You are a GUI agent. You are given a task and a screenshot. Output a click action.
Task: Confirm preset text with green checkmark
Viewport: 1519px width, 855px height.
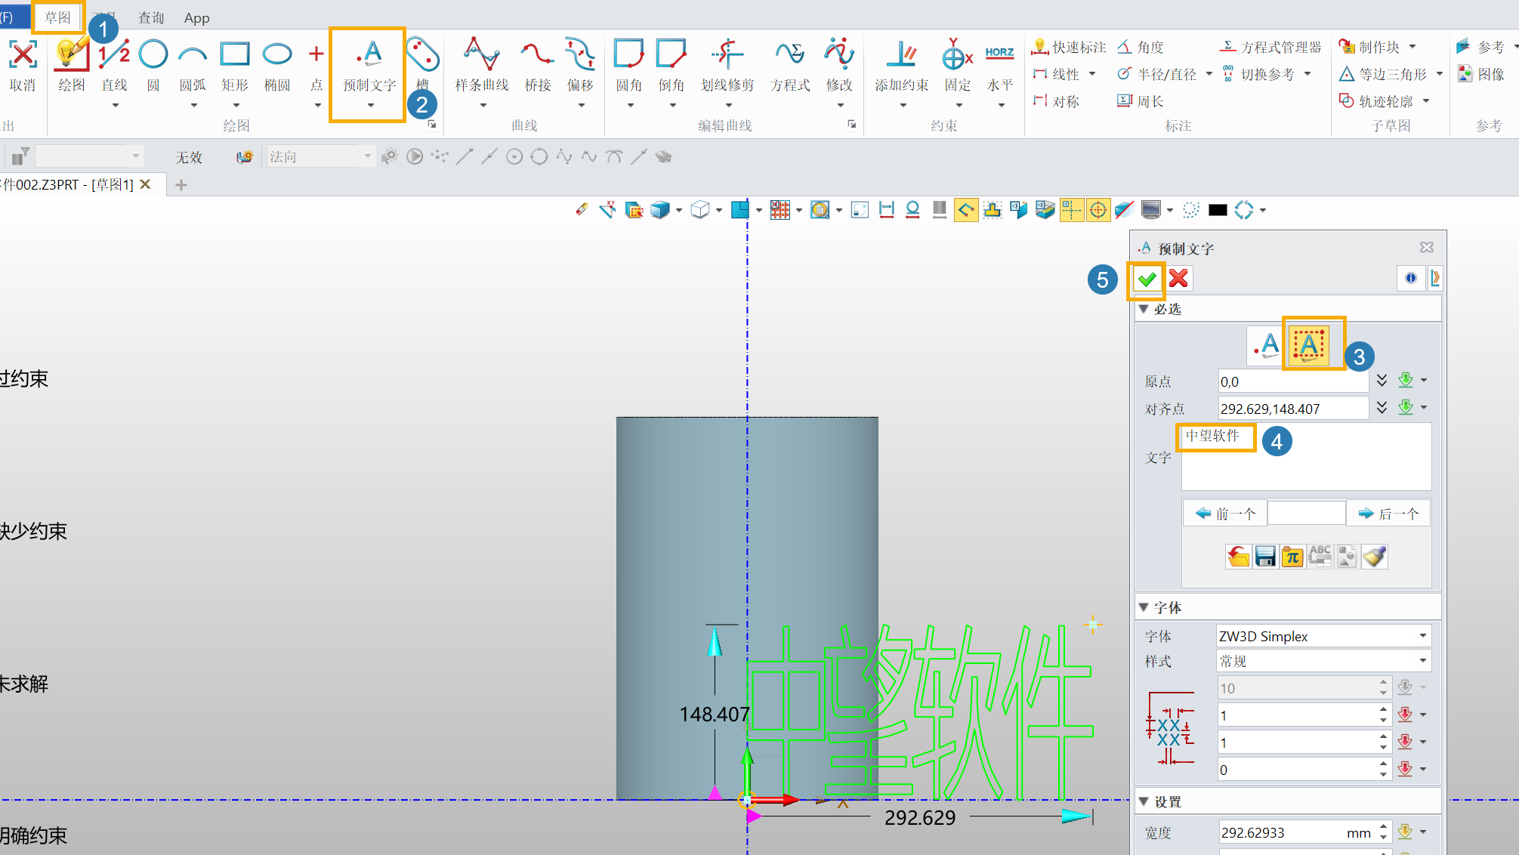click(x=1147, y=279)
